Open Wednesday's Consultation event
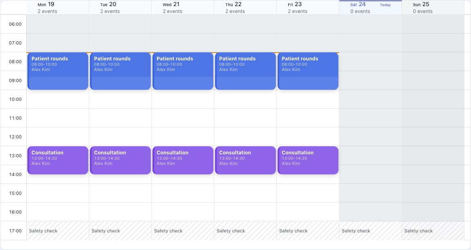Screen dimensions: 471x250 coord(183,160)
